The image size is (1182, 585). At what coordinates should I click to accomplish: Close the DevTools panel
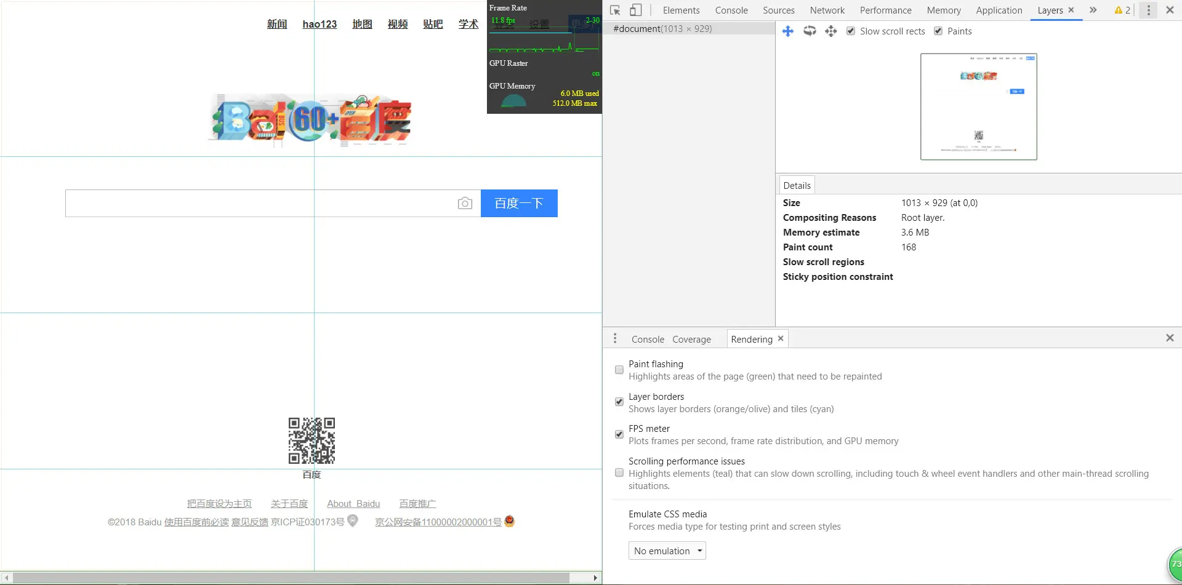[x=1170, y=10]
